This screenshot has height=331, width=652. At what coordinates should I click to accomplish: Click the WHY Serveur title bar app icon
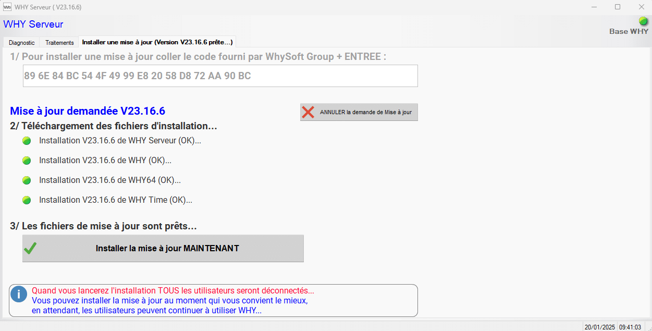coord(7,7)
